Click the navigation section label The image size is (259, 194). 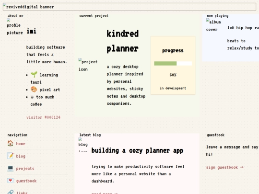(x=17, y=135)
